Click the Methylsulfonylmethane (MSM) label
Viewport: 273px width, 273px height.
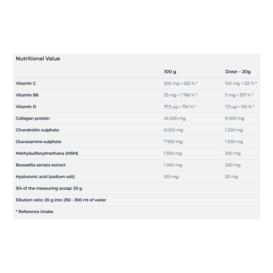[47, 153]
